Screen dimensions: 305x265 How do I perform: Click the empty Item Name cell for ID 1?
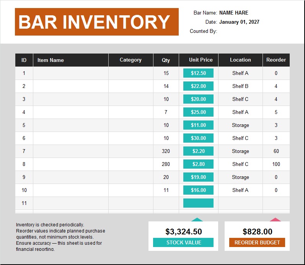71,73
